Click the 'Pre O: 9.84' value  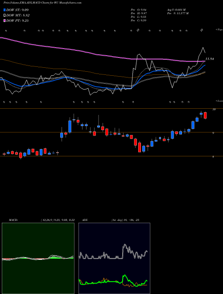(x=139, y=10)
